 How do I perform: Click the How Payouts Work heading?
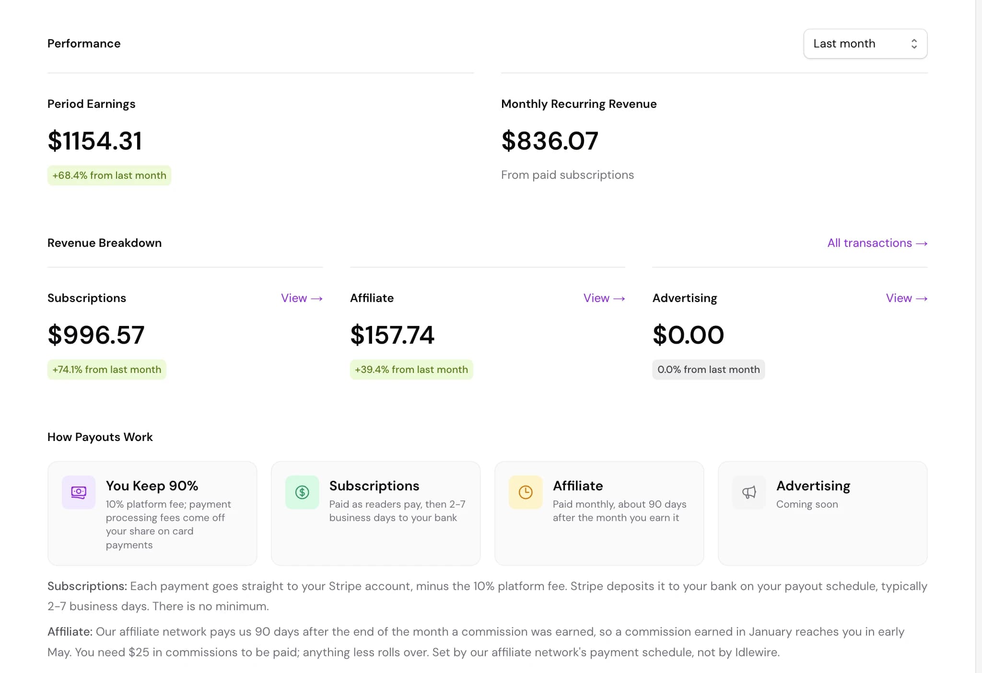click(x=100, y=437)
